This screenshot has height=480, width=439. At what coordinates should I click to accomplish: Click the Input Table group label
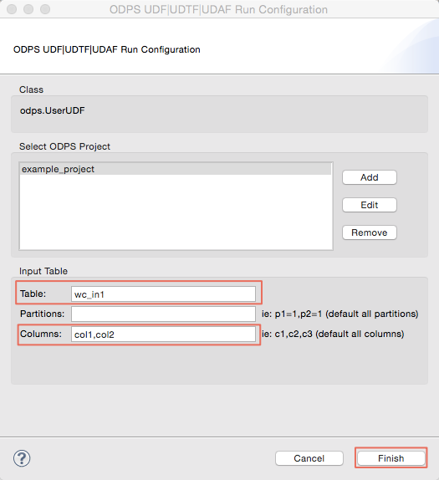43,271
